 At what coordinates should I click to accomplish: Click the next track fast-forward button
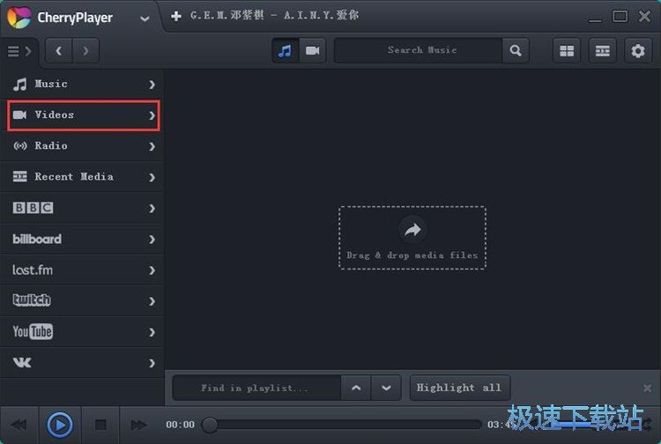tap(138, 425)
